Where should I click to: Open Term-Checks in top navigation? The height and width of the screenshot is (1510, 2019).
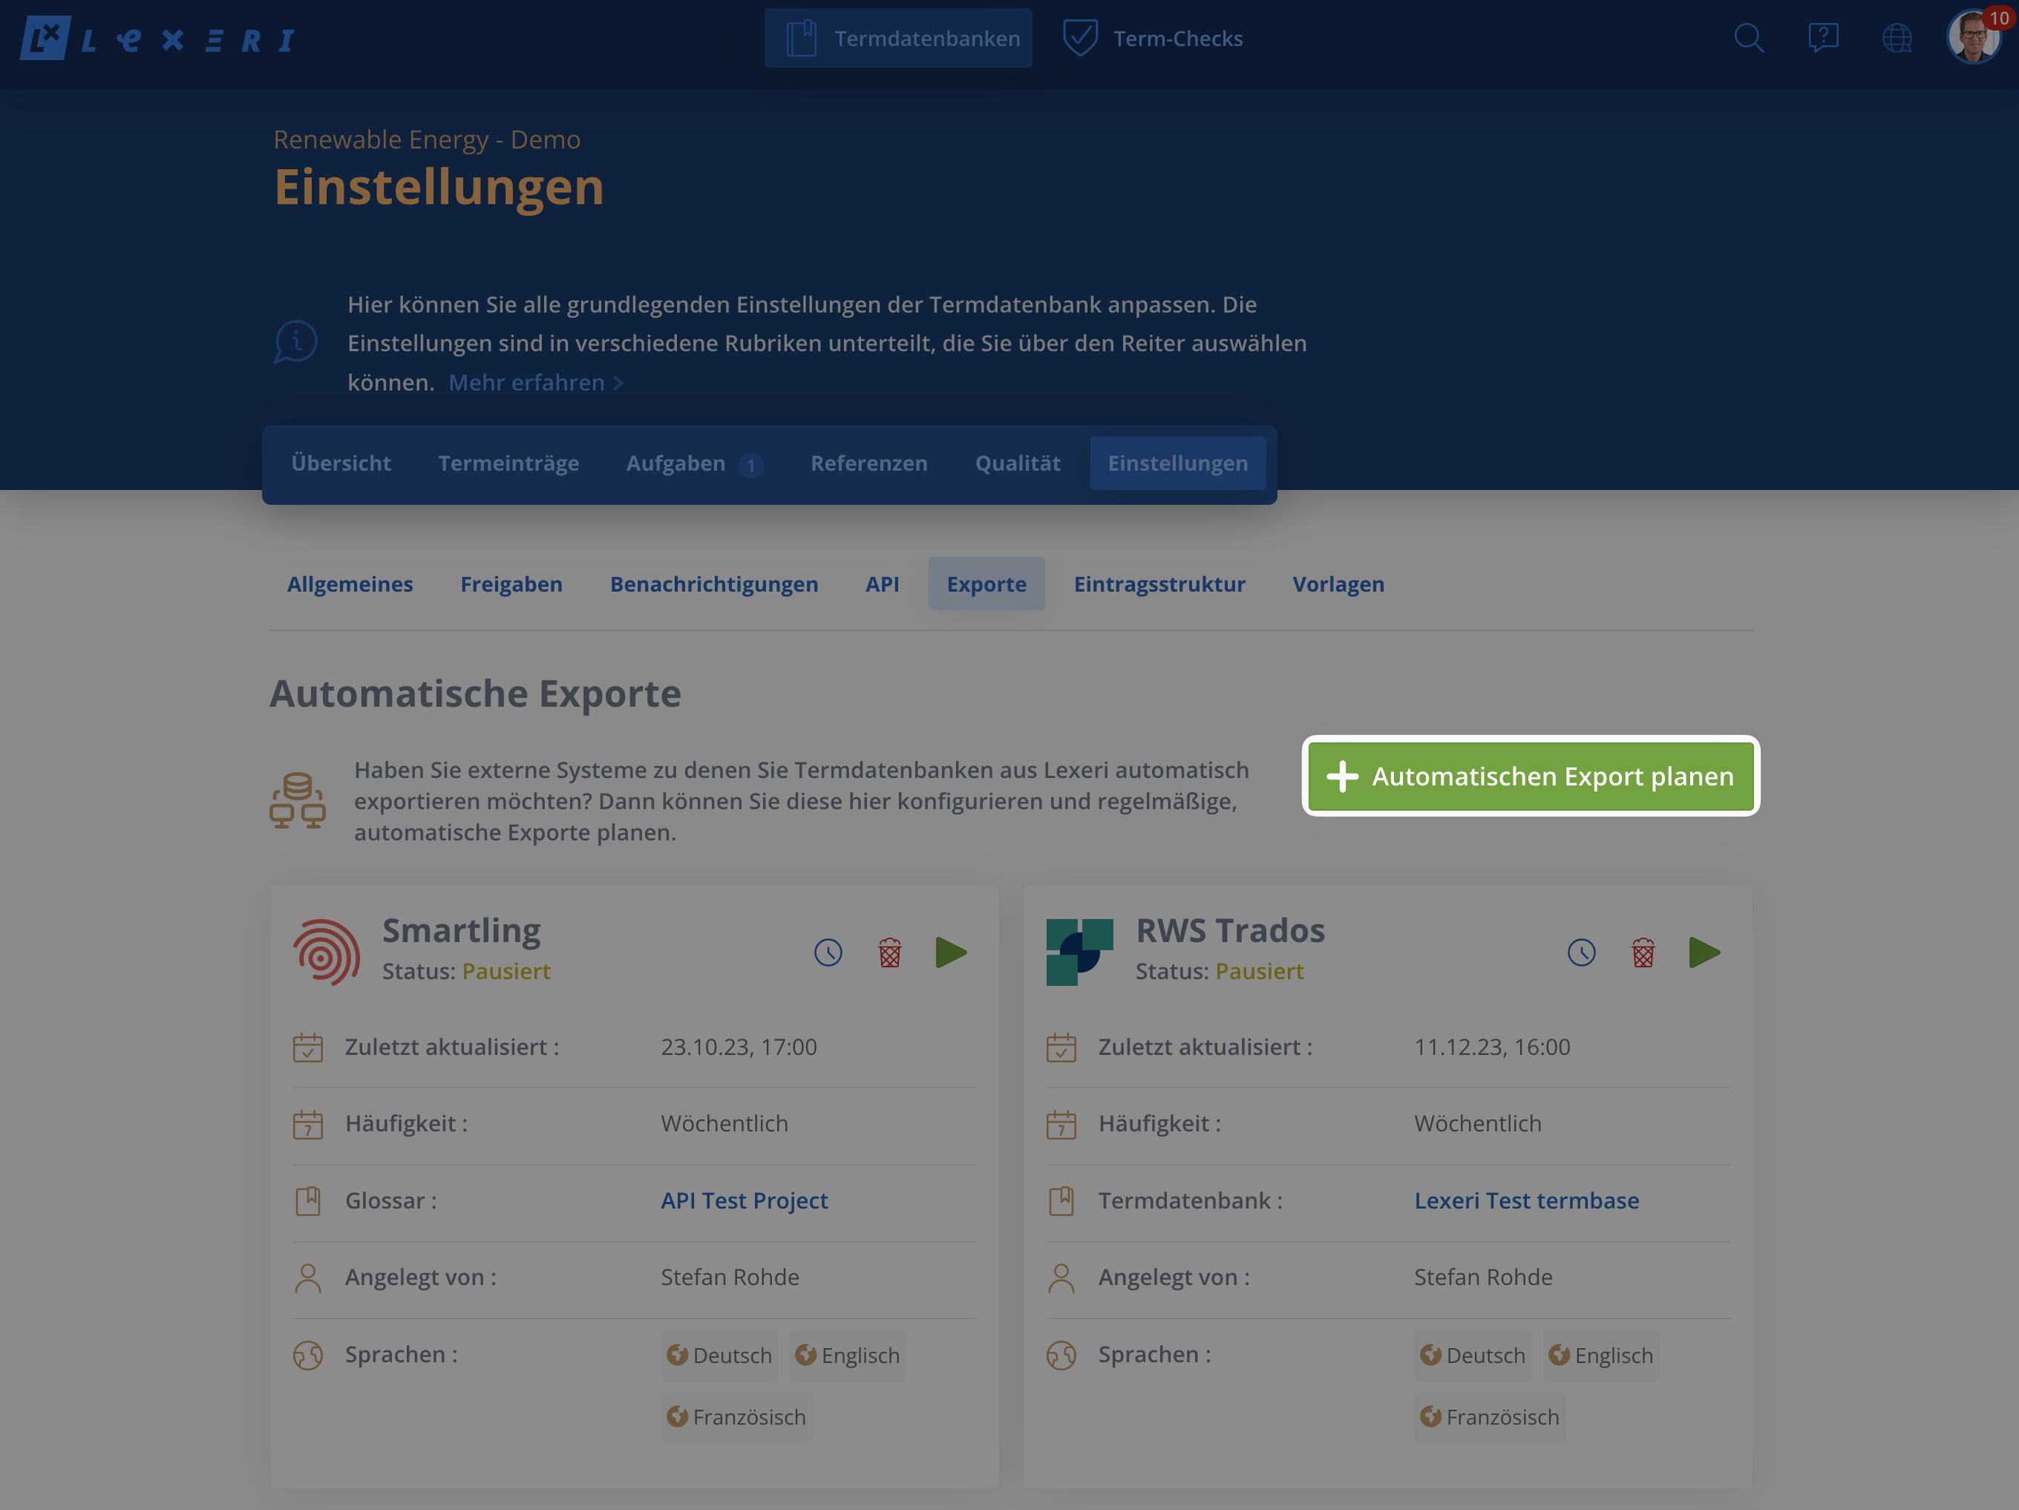1153,39
